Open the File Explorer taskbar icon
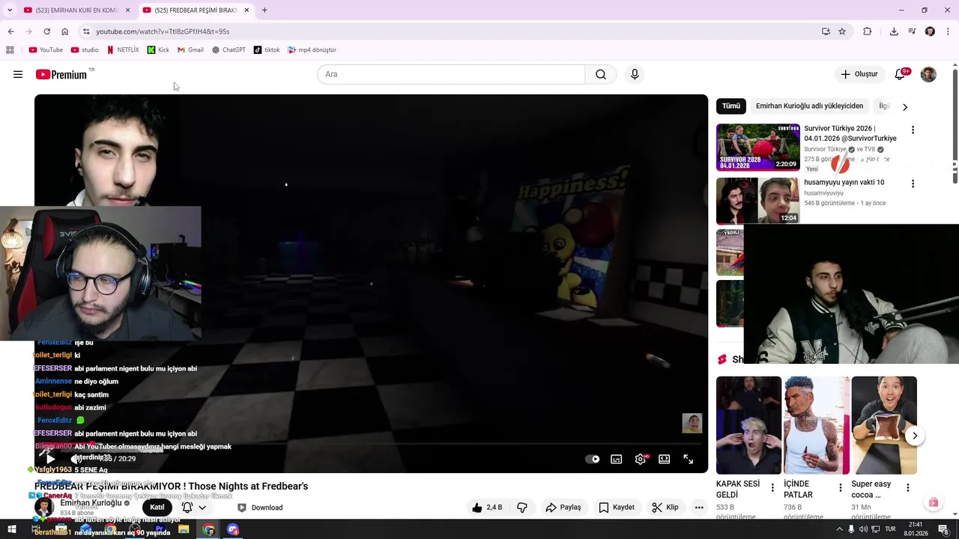This screenshot has height=539, width=959. point(184,530)
